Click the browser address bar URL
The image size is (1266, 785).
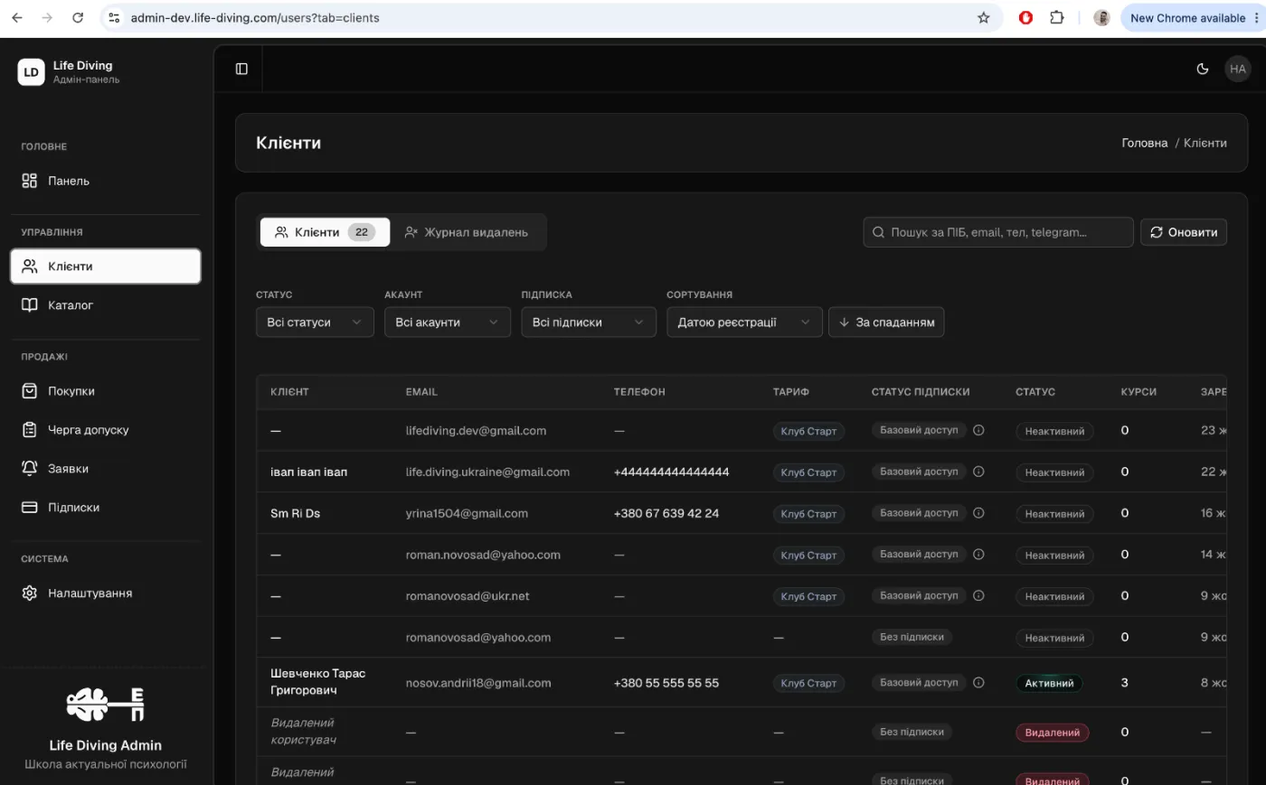click(255, 17)
